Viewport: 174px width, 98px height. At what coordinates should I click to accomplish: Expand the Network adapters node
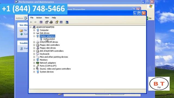coord(34,63)
